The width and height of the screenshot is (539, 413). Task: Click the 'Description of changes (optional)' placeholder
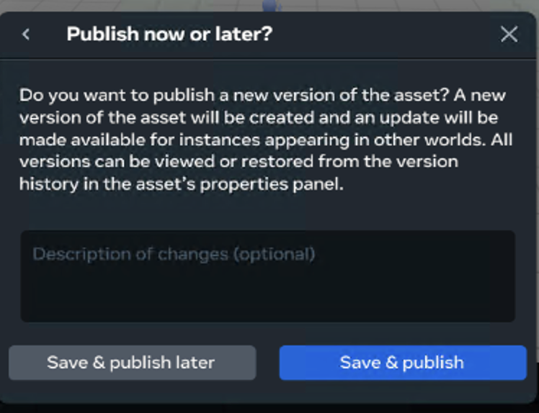(x=174, y=254)
